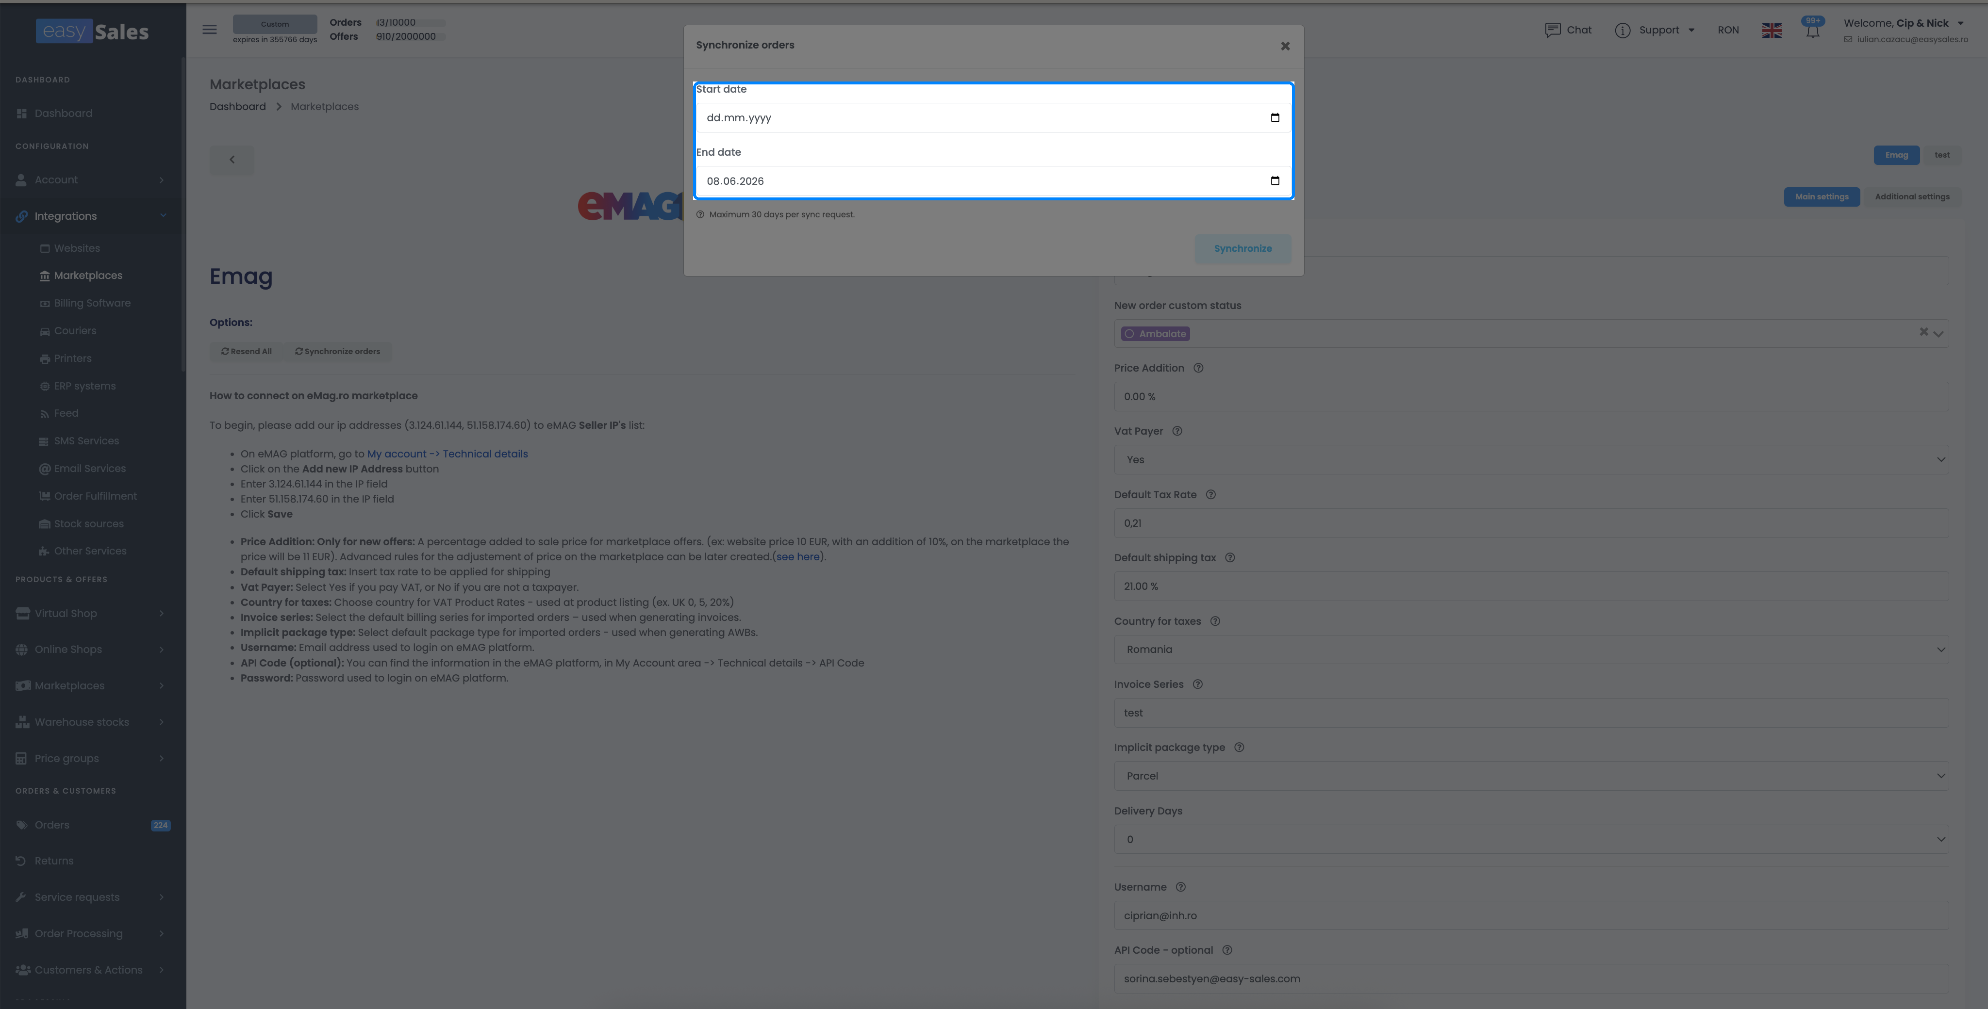This screenshot has height=1009, width=1988.
Task: Switch to the Emag tab
Action: tap(1896, 155)
